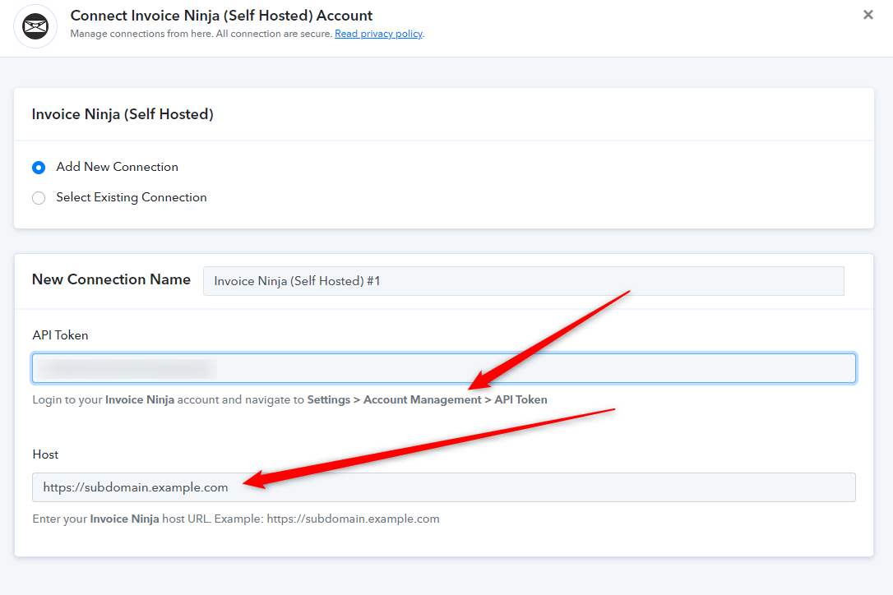The image size is (893, 595).
Task: Click the Host field label
Action: point(45,454)
